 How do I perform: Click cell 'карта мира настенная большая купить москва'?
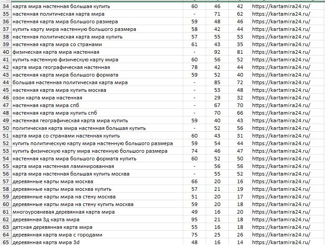point(97,174)
